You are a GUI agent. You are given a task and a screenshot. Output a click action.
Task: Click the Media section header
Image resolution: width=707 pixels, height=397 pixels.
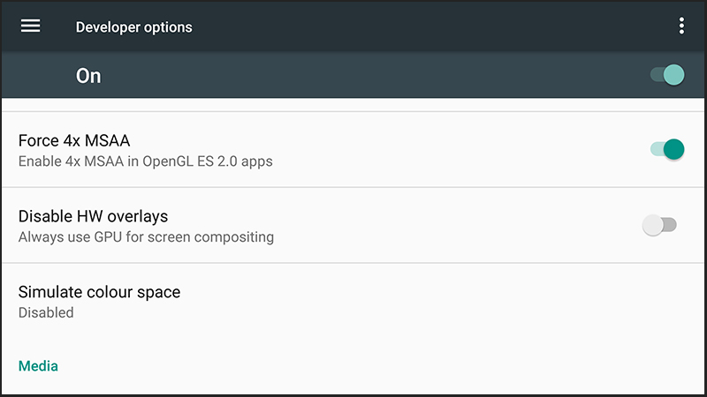(38, 366)
